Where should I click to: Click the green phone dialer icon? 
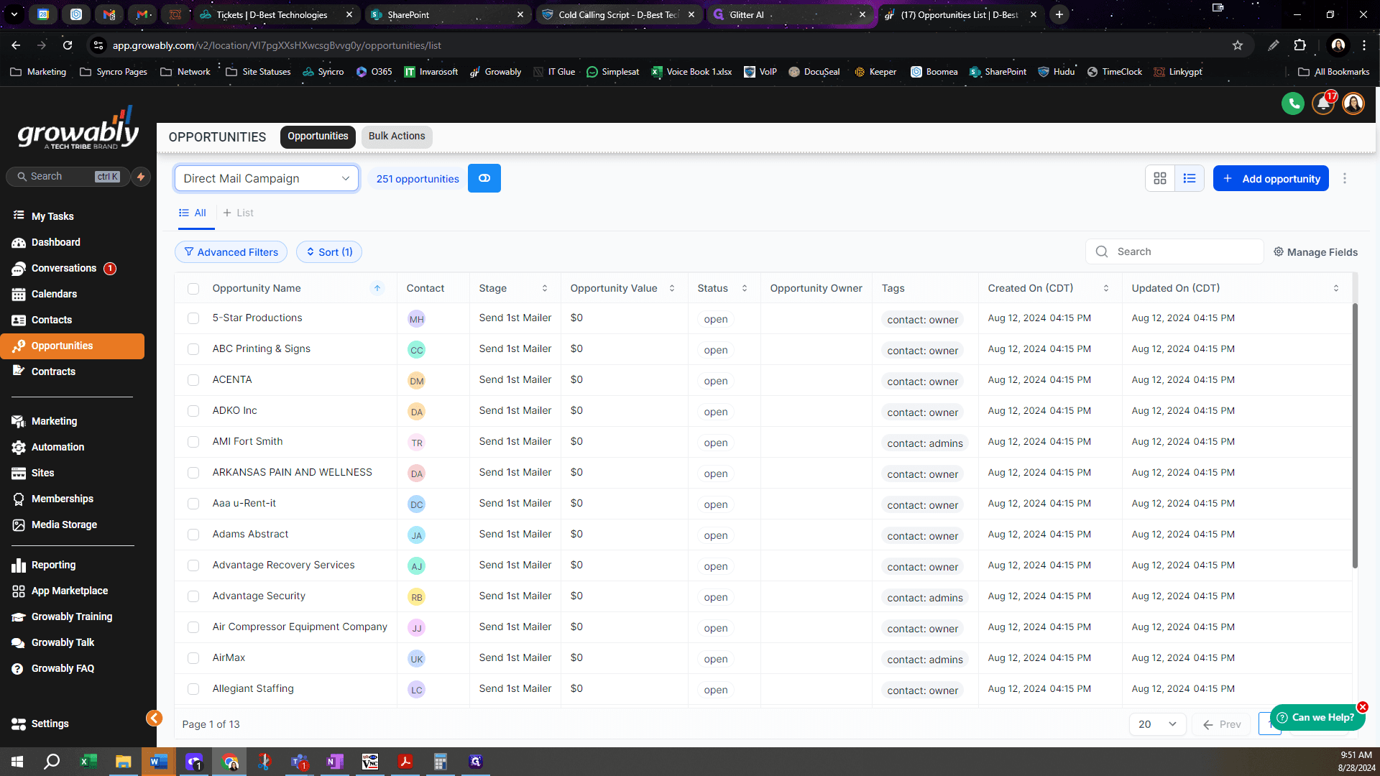1293,104
